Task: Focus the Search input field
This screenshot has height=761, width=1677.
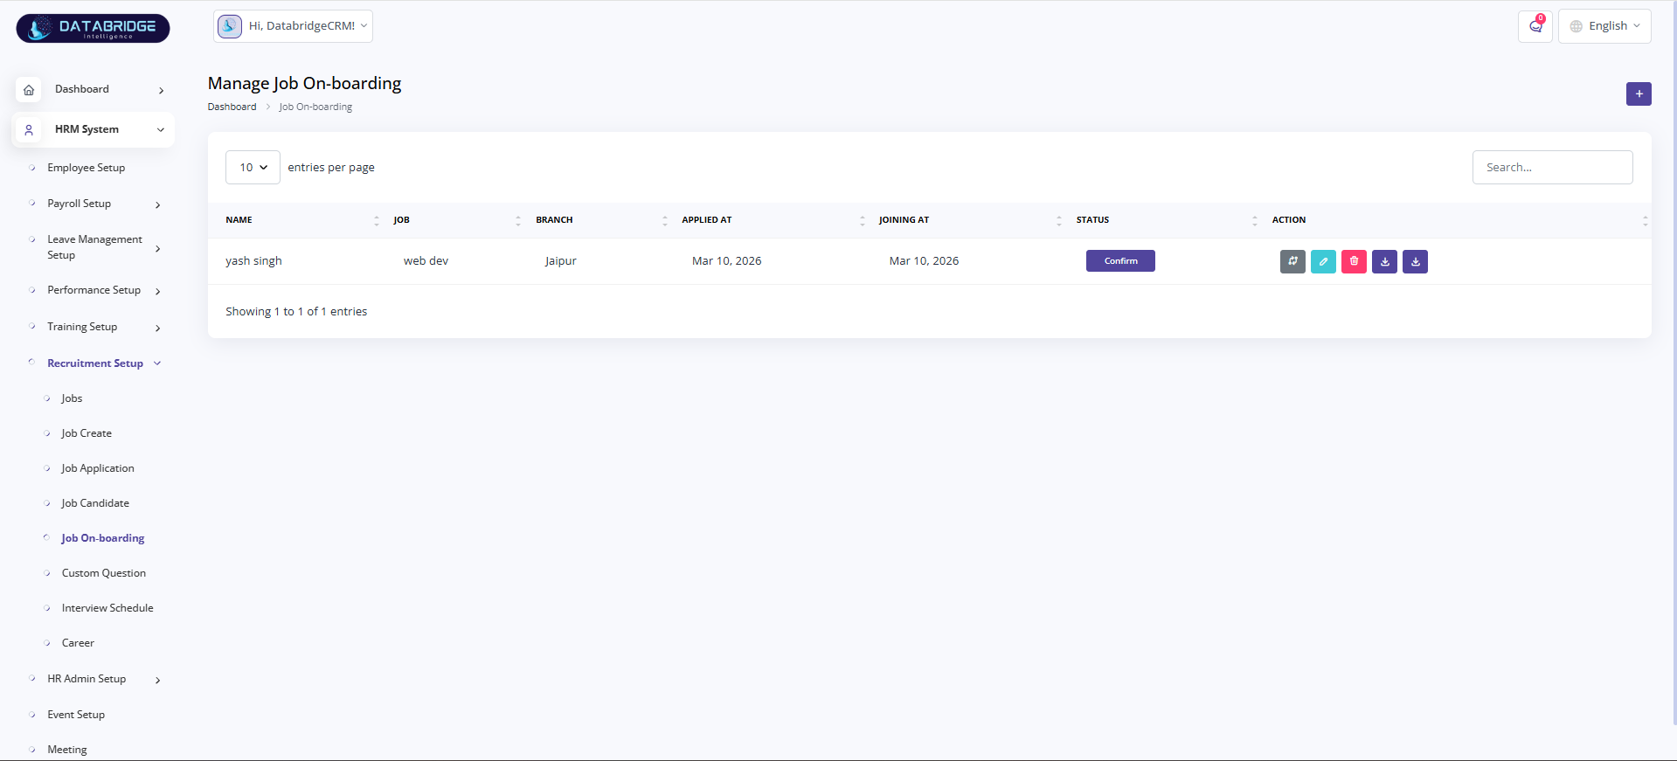Action: [1552, 167]
